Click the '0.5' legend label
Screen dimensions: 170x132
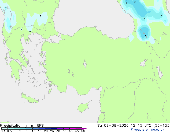point(9,131)
